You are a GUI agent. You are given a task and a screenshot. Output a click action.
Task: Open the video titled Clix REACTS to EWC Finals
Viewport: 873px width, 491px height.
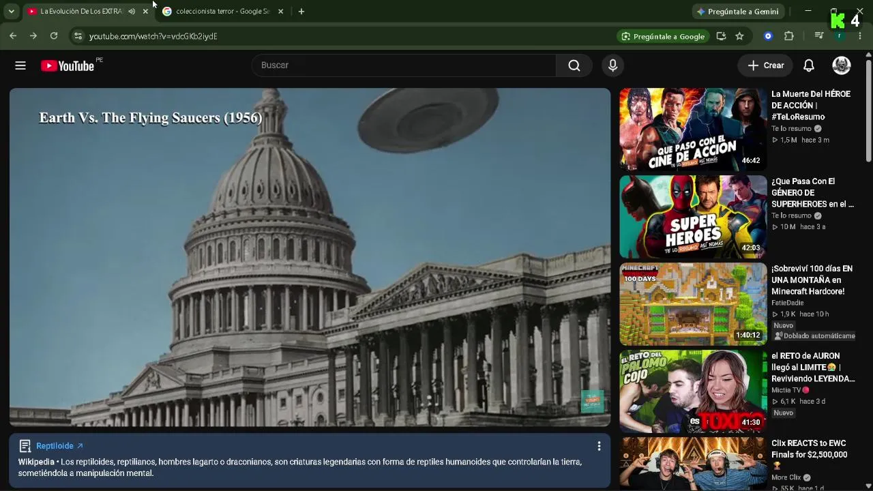coord(810,454)
